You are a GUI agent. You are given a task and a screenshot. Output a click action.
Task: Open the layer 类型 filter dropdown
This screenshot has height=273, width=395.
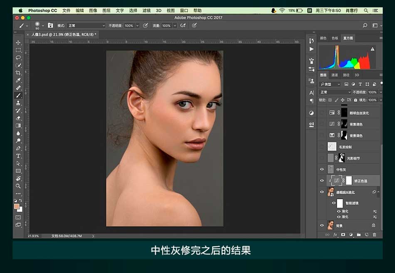coord(331,84)
